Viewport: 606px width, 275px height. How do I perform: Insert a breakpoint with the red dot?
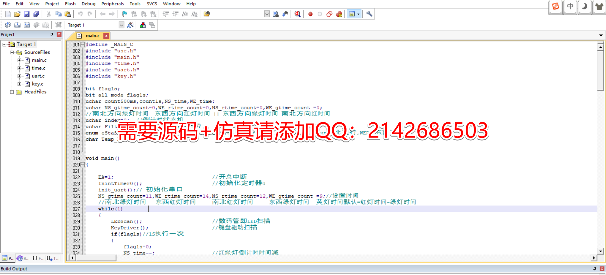point(310,14)
